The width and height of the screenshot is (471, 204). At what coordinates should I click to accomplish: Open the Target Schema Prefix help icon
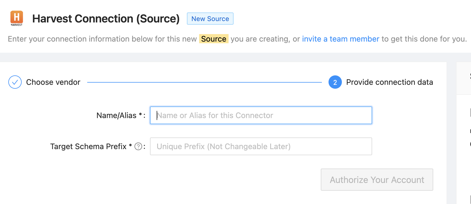[x=138, y=146]
